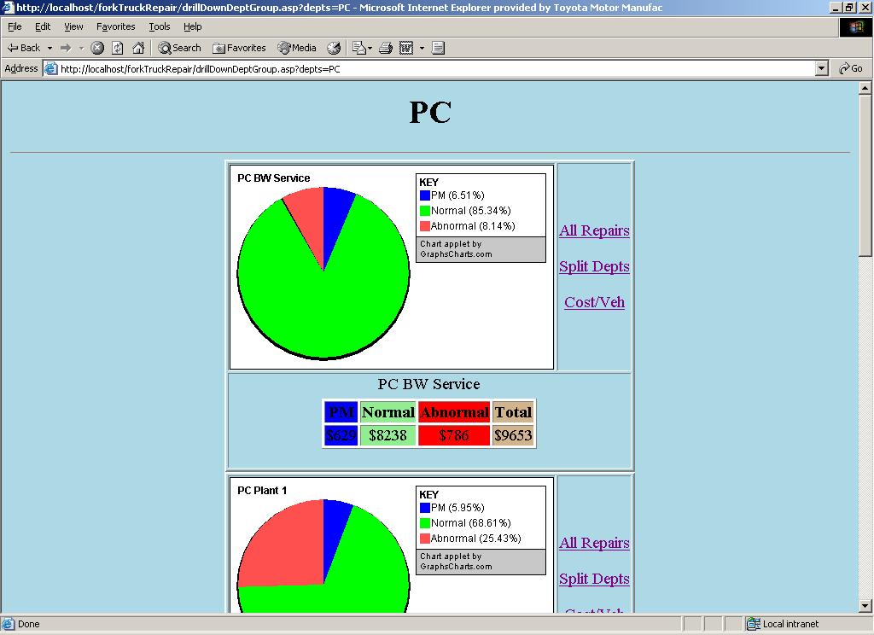Open the Media toolbar button
Viewport: 874px width, 635px height.
297,48
